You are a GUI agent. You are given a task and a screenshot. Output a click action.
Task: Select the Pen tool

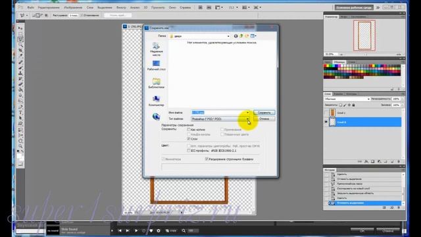20,107
